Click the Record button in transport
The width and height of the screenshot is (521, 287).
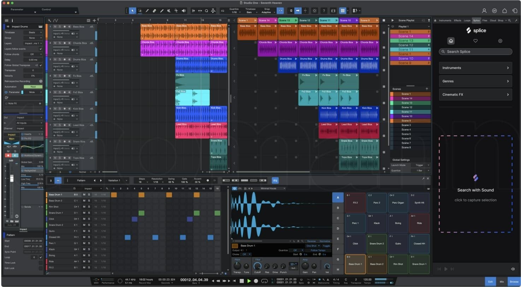tap(256, 281)
